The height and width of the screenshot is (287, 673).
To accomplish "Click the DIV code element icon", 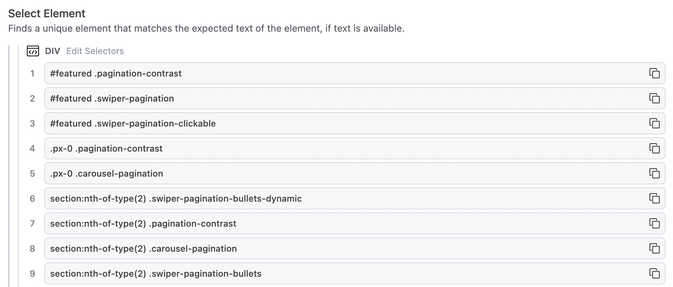I will pyautogui.click(x=33, y=51).
